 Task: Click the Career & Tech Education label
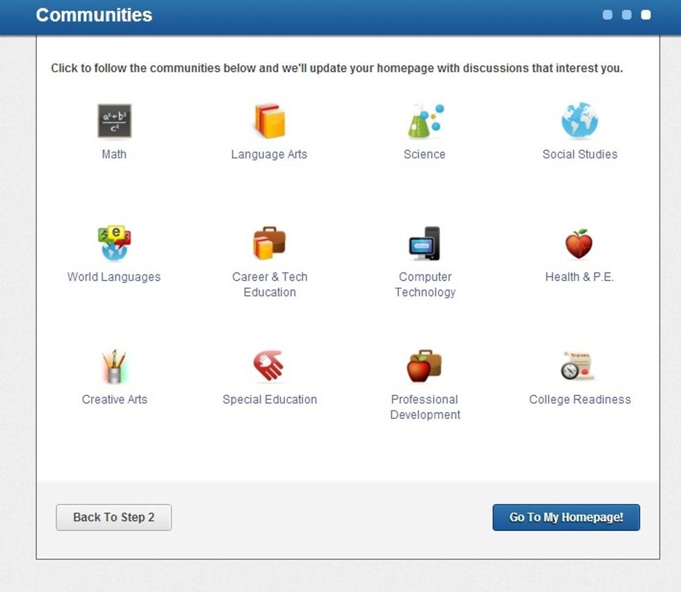point(270,284)
